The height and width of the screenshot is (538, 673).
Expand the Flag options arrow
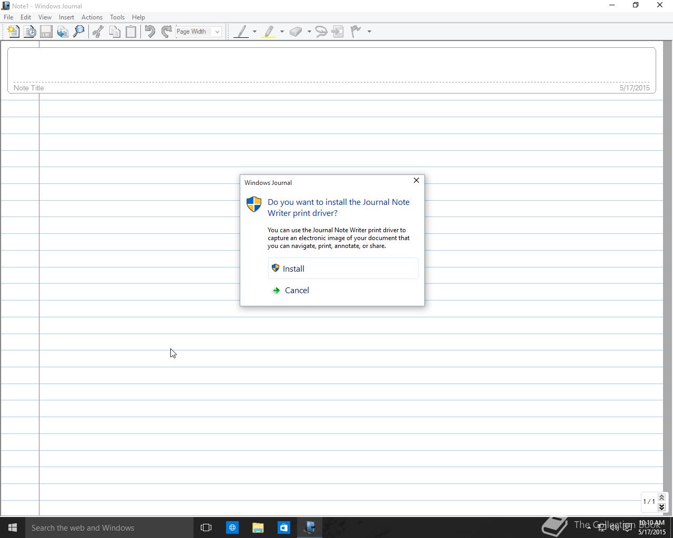tap(369, 32)
